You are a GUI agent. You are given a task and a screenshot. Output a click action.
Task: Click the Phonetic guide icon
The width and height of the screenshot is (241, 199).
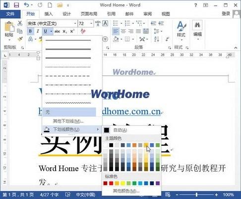tap(98, 23)
